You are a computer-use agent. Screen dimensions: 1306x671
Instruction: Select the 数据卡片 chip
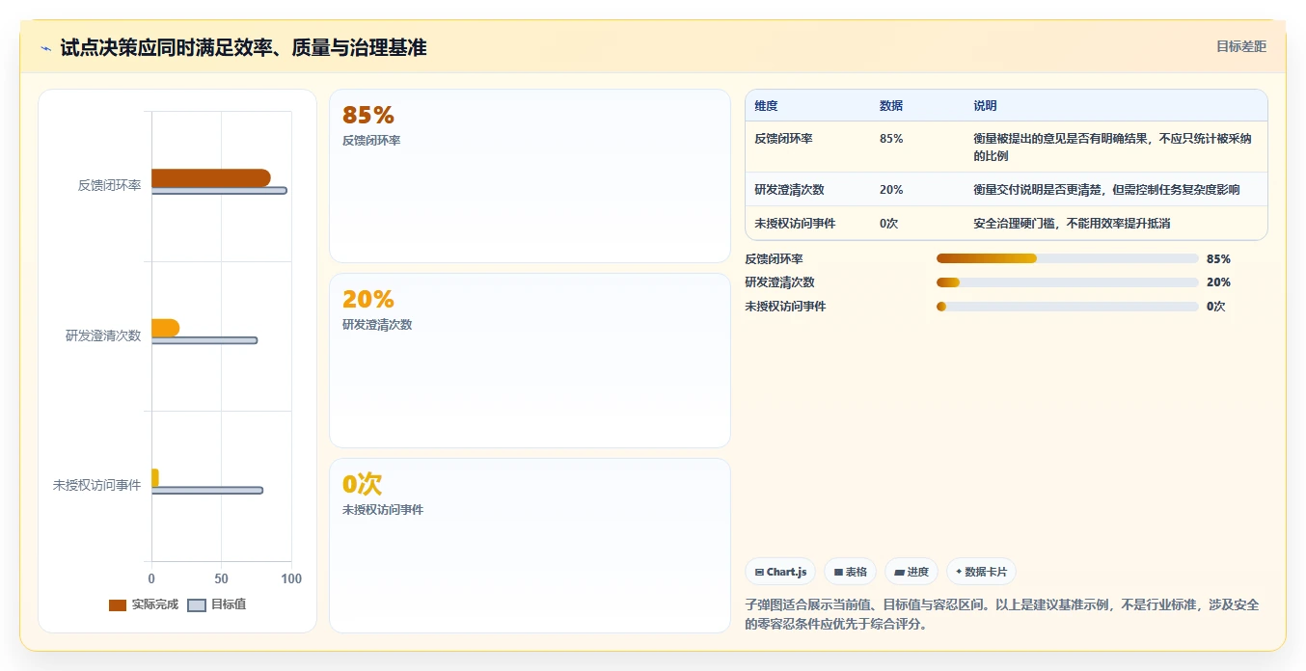[x=981, y=572]
